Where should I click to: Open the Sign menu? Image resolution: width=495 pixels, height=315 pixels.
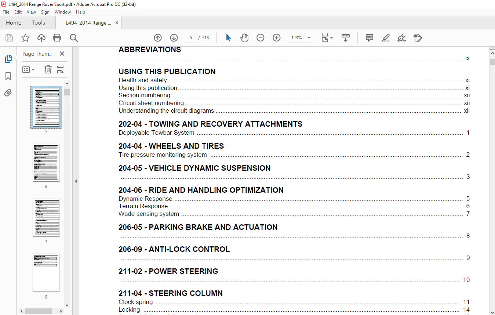(45, 12)
